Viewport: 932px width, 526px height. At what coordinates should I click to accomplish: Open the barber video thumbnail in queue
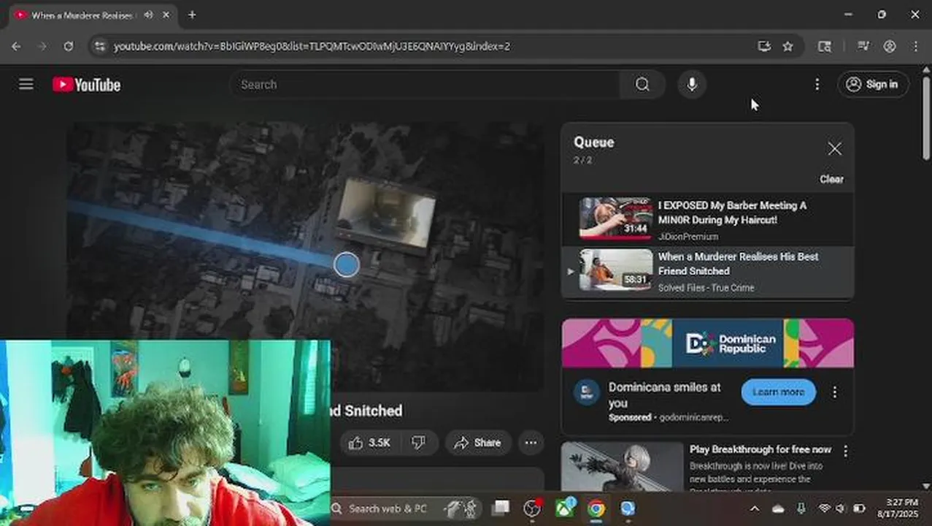coord(616,218)
